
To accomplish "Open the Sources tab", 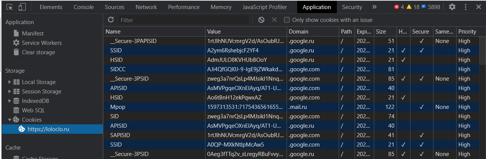I will click(115, 7).
